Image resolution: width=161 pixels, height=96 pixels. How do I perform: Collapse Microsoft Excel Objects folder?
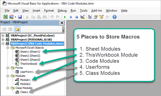click(8, 48)
